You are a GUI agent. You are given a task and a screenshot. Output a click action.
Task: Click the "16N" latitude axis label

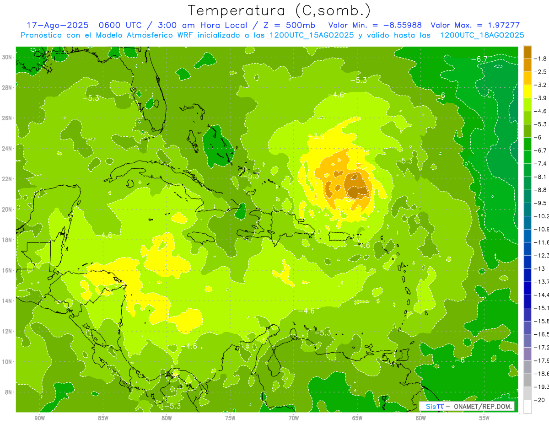tap(8, 270)
